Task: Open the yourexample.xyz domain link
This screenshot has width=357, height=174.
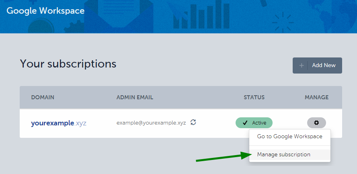Action: tap(59, 123)
